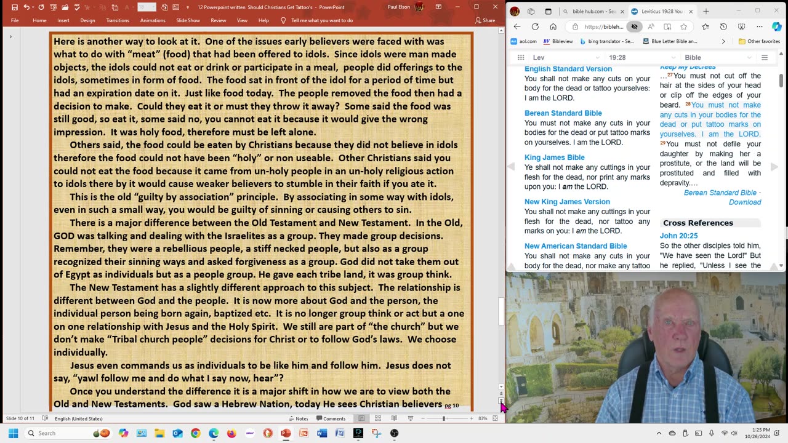Open Other favorites folder

point(759,41)
